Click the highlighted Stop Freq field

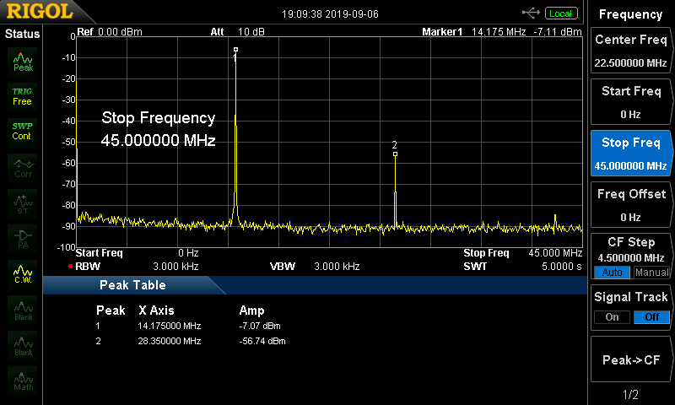[630, 154]
